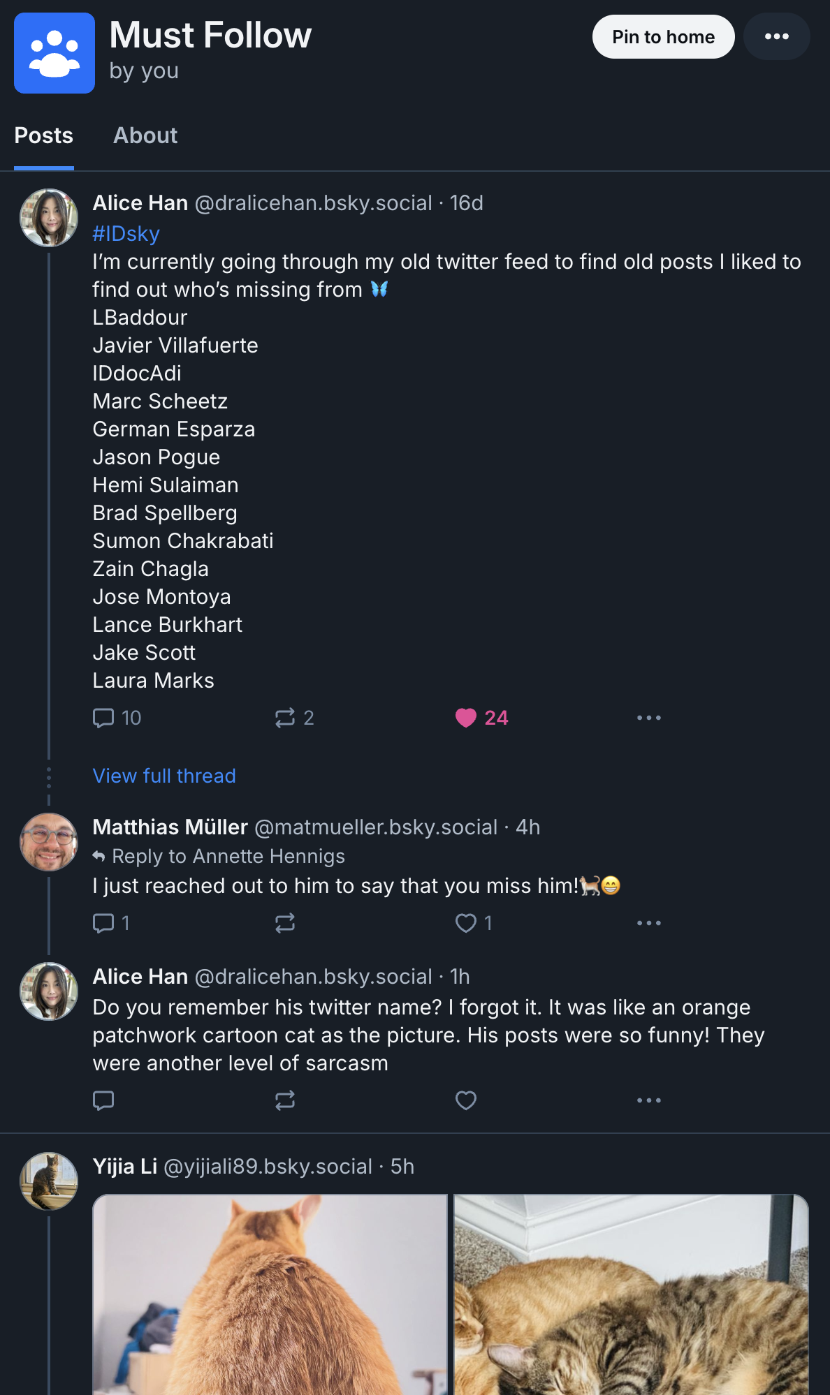Repost Alice Han's #IDsky post
830x1395 pixels.
[294, 718]
